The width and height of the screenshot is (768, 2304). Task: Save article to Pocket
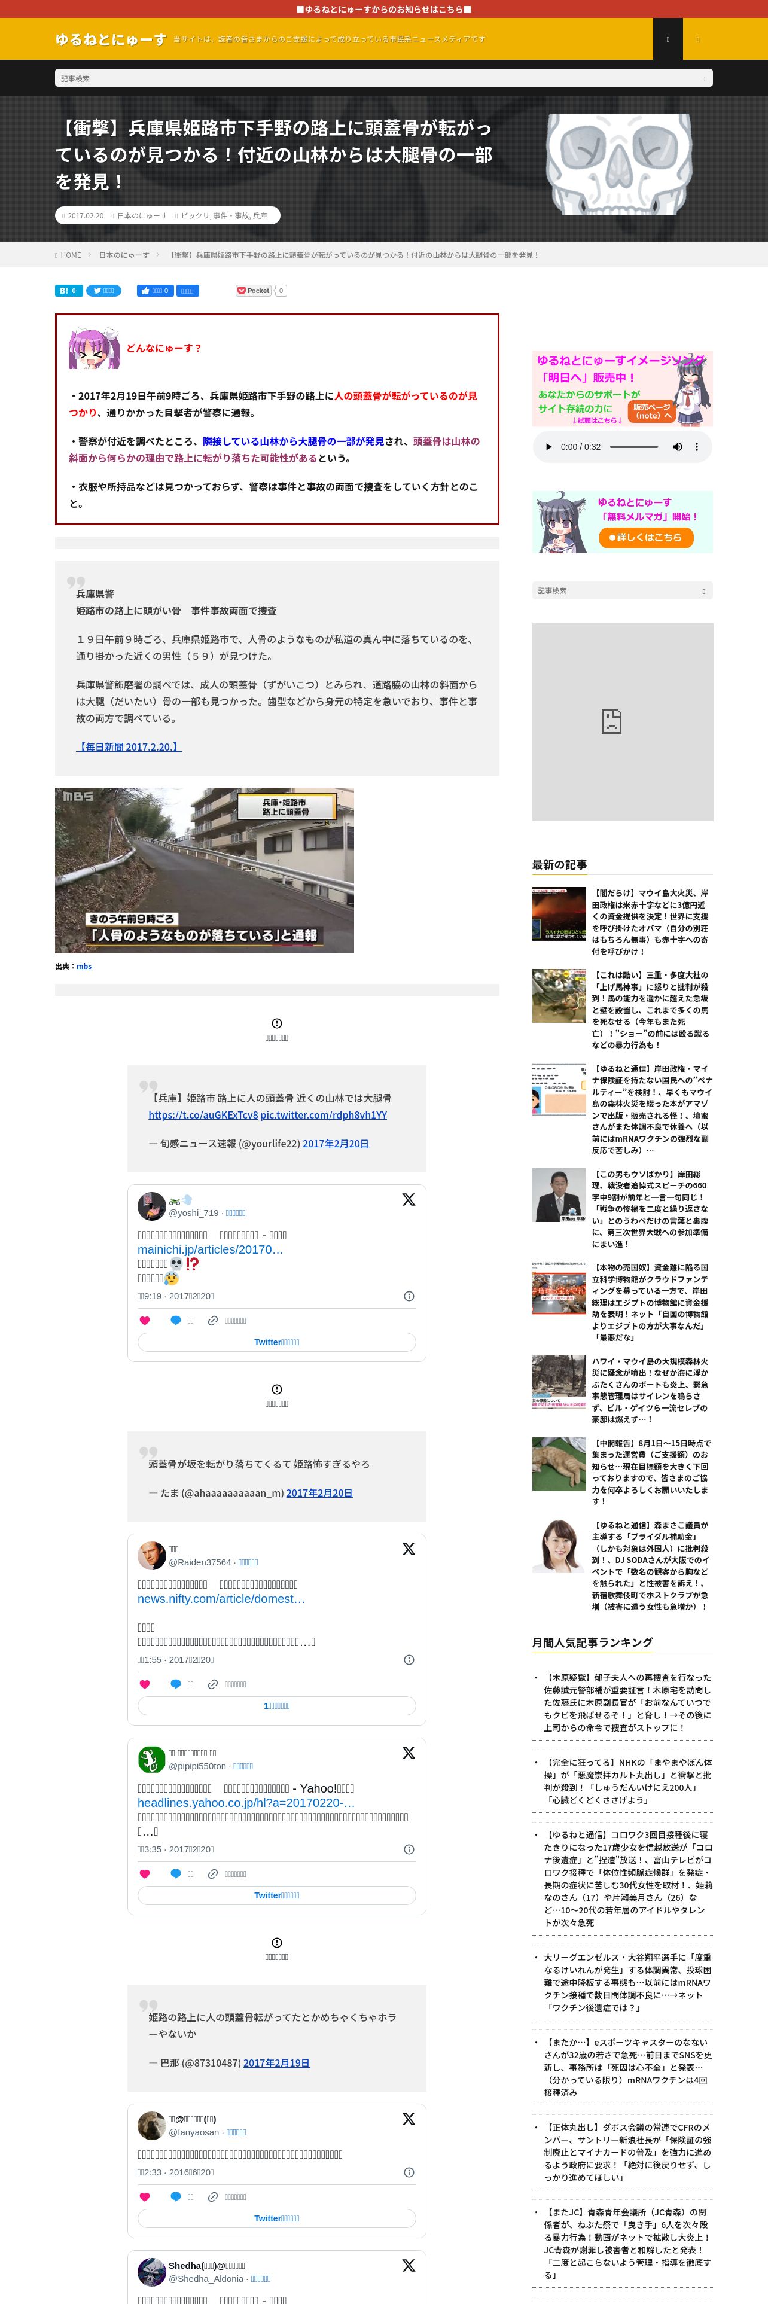pyautogui.click(x=254, y=291)
